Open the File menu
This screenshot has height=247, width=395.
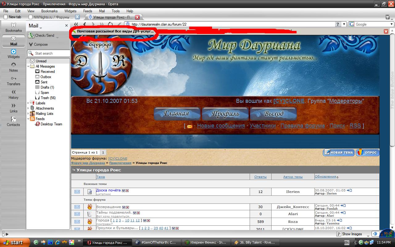pos(6,11)
